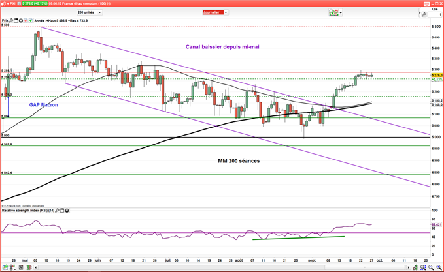
Task: Click the RSI panel window icon
Action: pos(62,211)
